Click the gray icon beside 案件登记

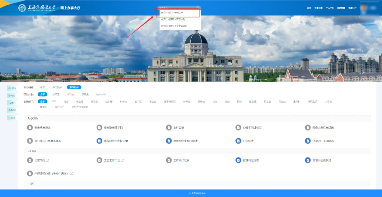tap(169, 128)
